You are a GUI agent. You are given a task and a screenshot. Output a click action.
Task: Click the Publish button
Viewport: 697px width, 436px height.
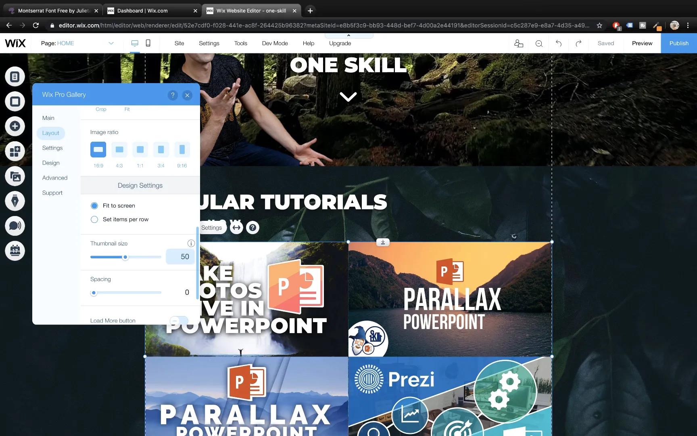(679, 43)
